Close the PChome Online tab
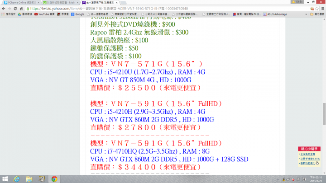Viewport: 326px width, 183px height. [38, 3]
